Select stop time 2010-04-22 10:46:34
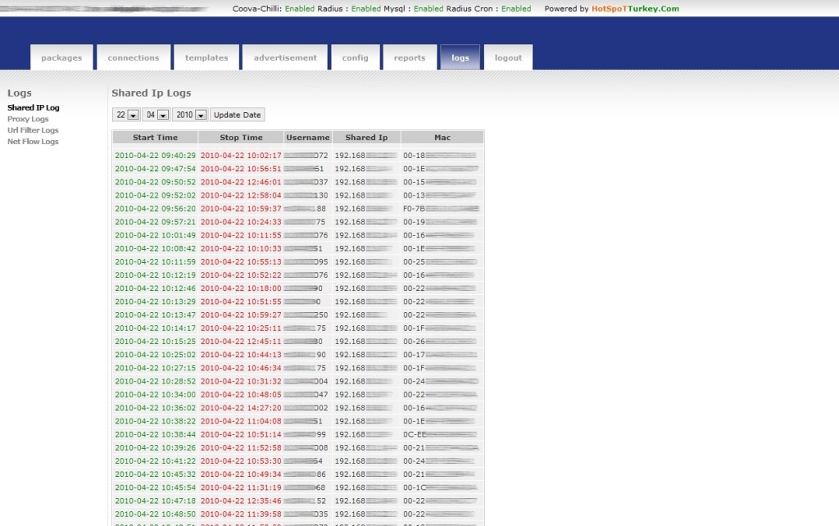The height and width of the screenshot is (526, 839). coord(241,368)
